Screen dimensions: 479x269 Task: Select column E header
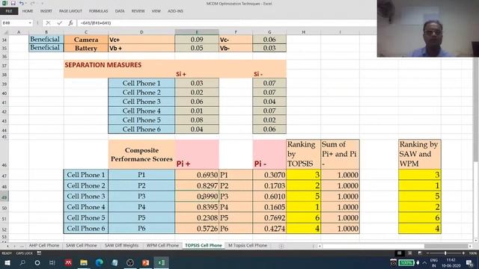click(197, 32)
